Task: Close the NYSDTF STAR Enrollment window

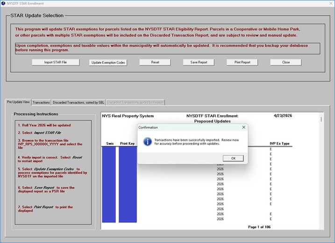Action: tap(331, 3)
